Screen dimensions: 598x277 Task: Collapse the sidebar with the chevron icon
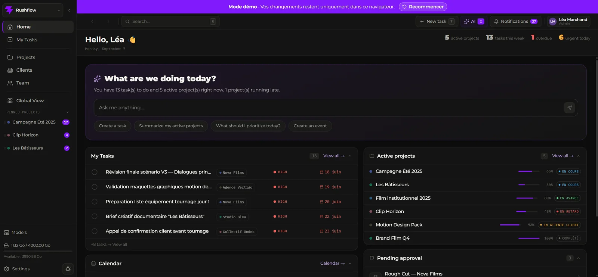(x=69, y=10)
